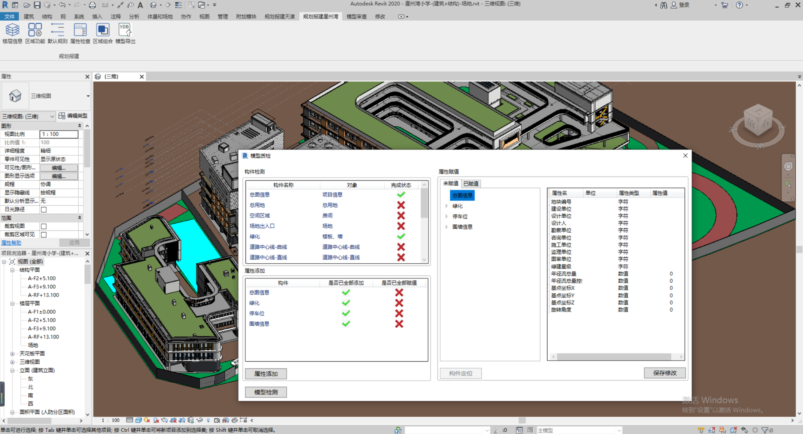Click the help question mark icon

pos(740,5)
